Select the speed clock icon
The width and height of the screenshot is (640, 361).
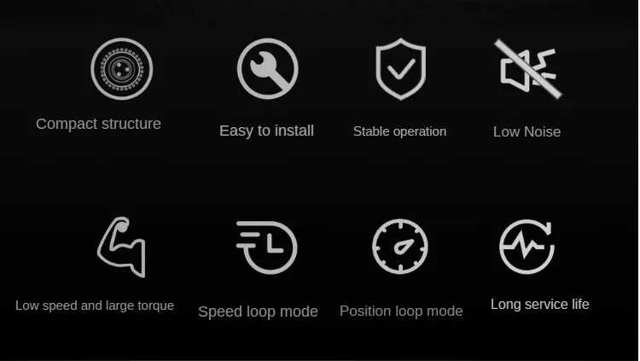(x=267, y=247)
